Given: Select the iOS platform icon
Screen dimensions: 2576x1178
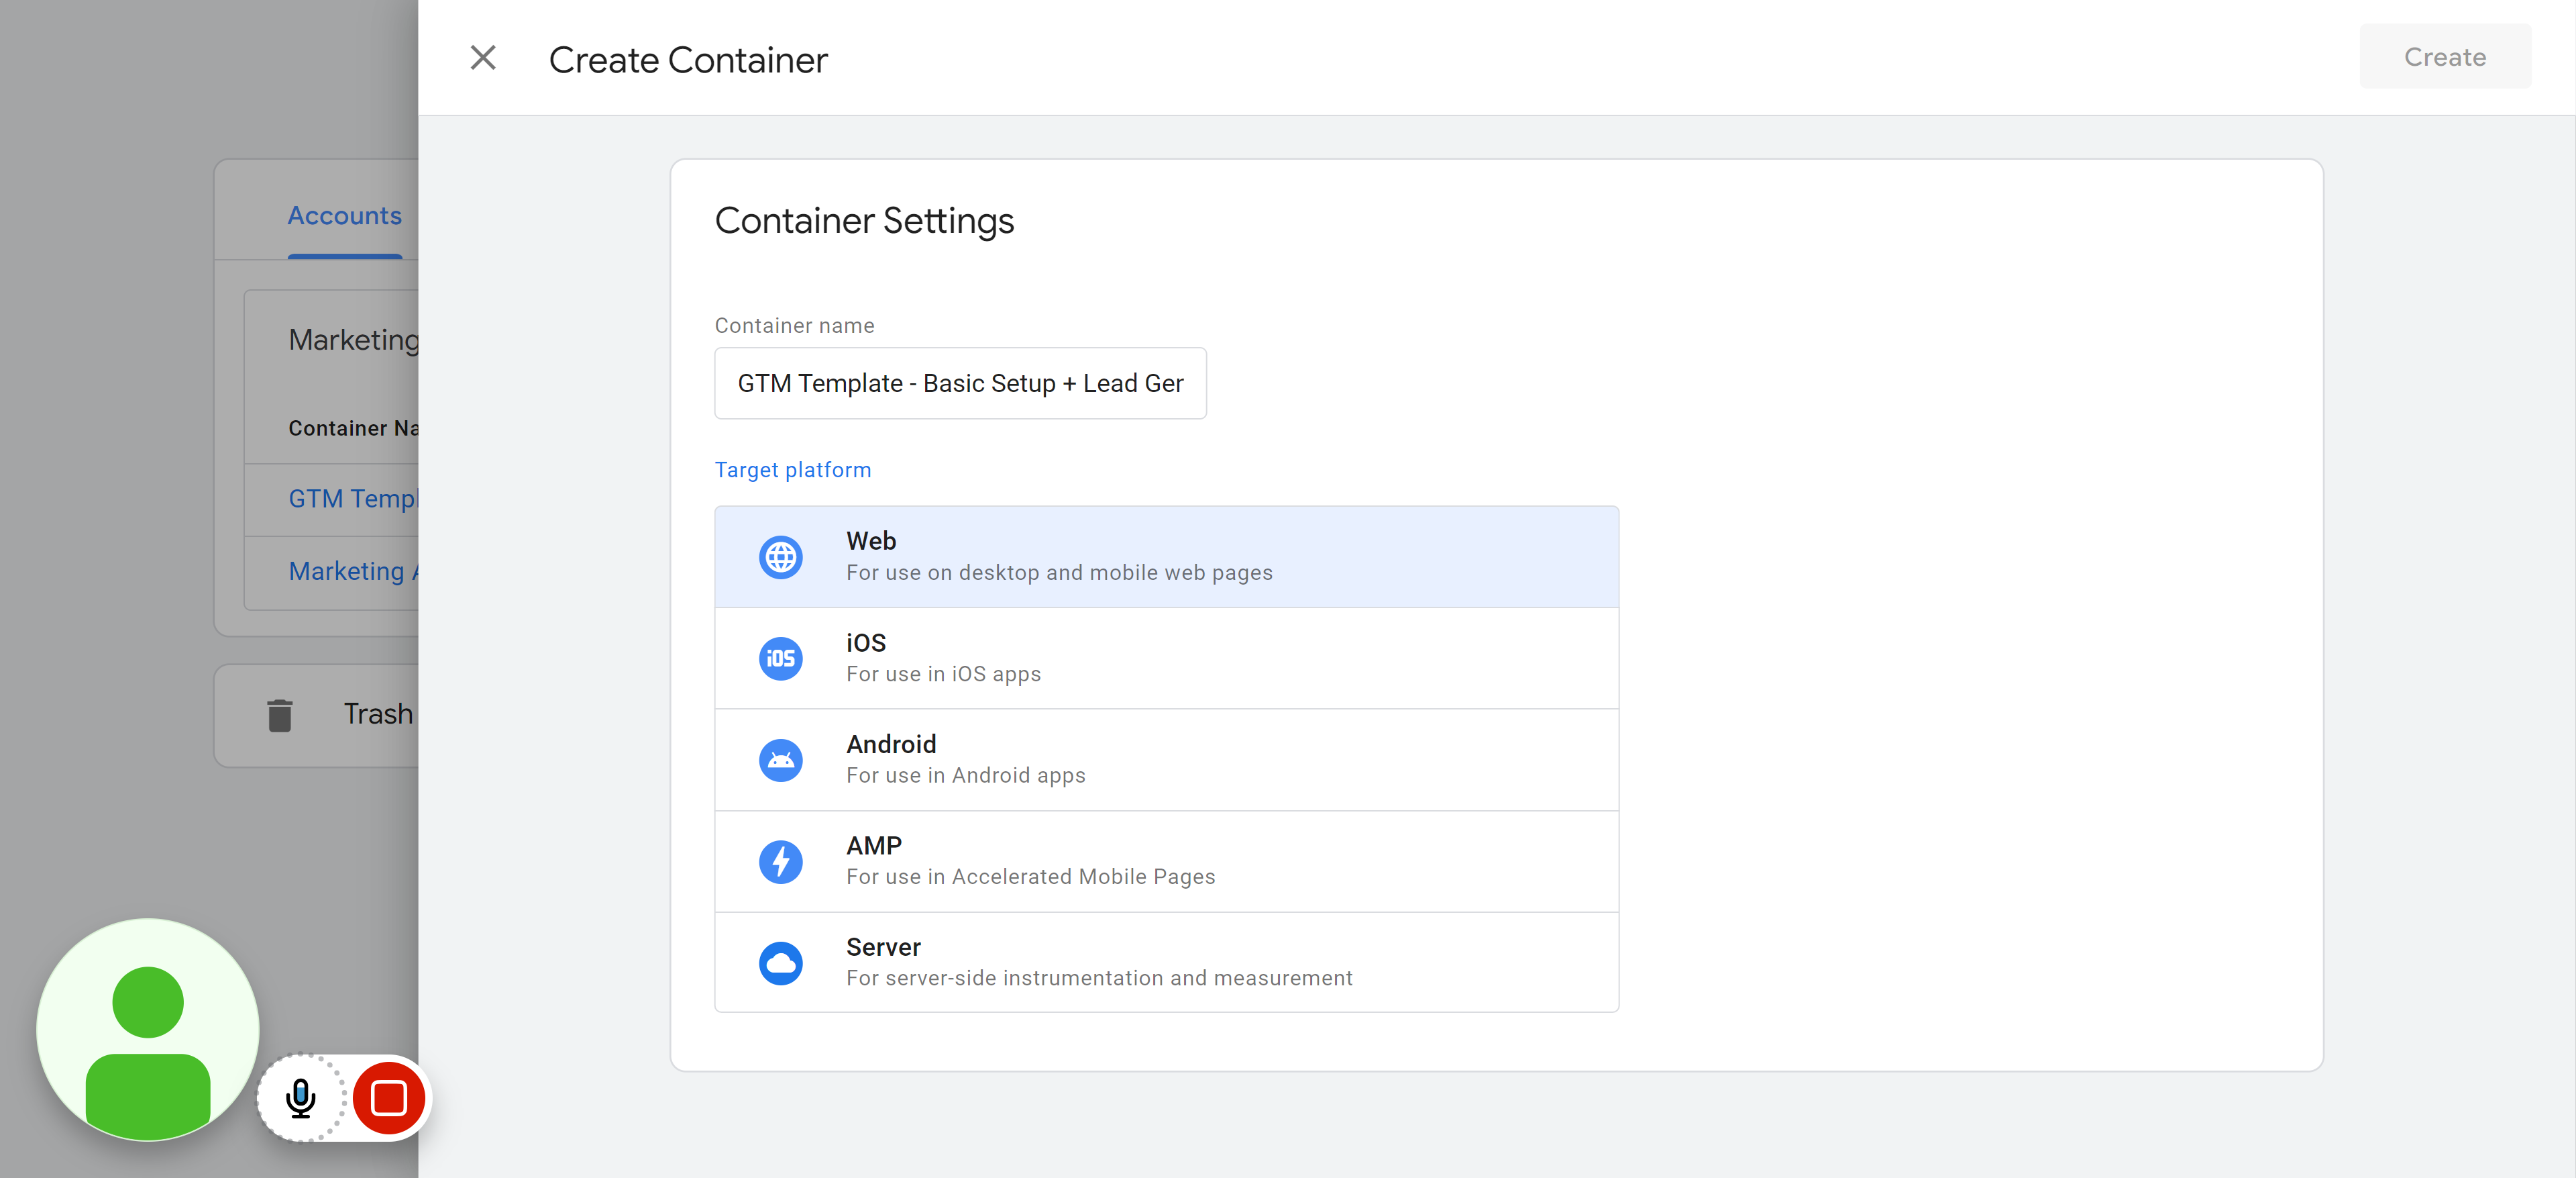Looking at the screenshot, I should (x=780, y=658).
